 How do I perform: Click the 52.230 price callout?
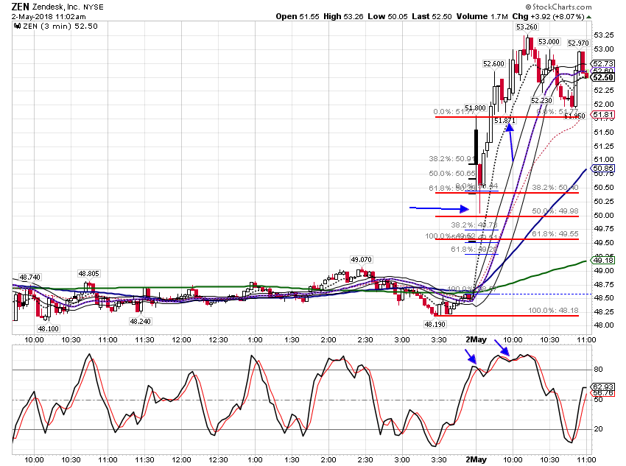(541, 101)
